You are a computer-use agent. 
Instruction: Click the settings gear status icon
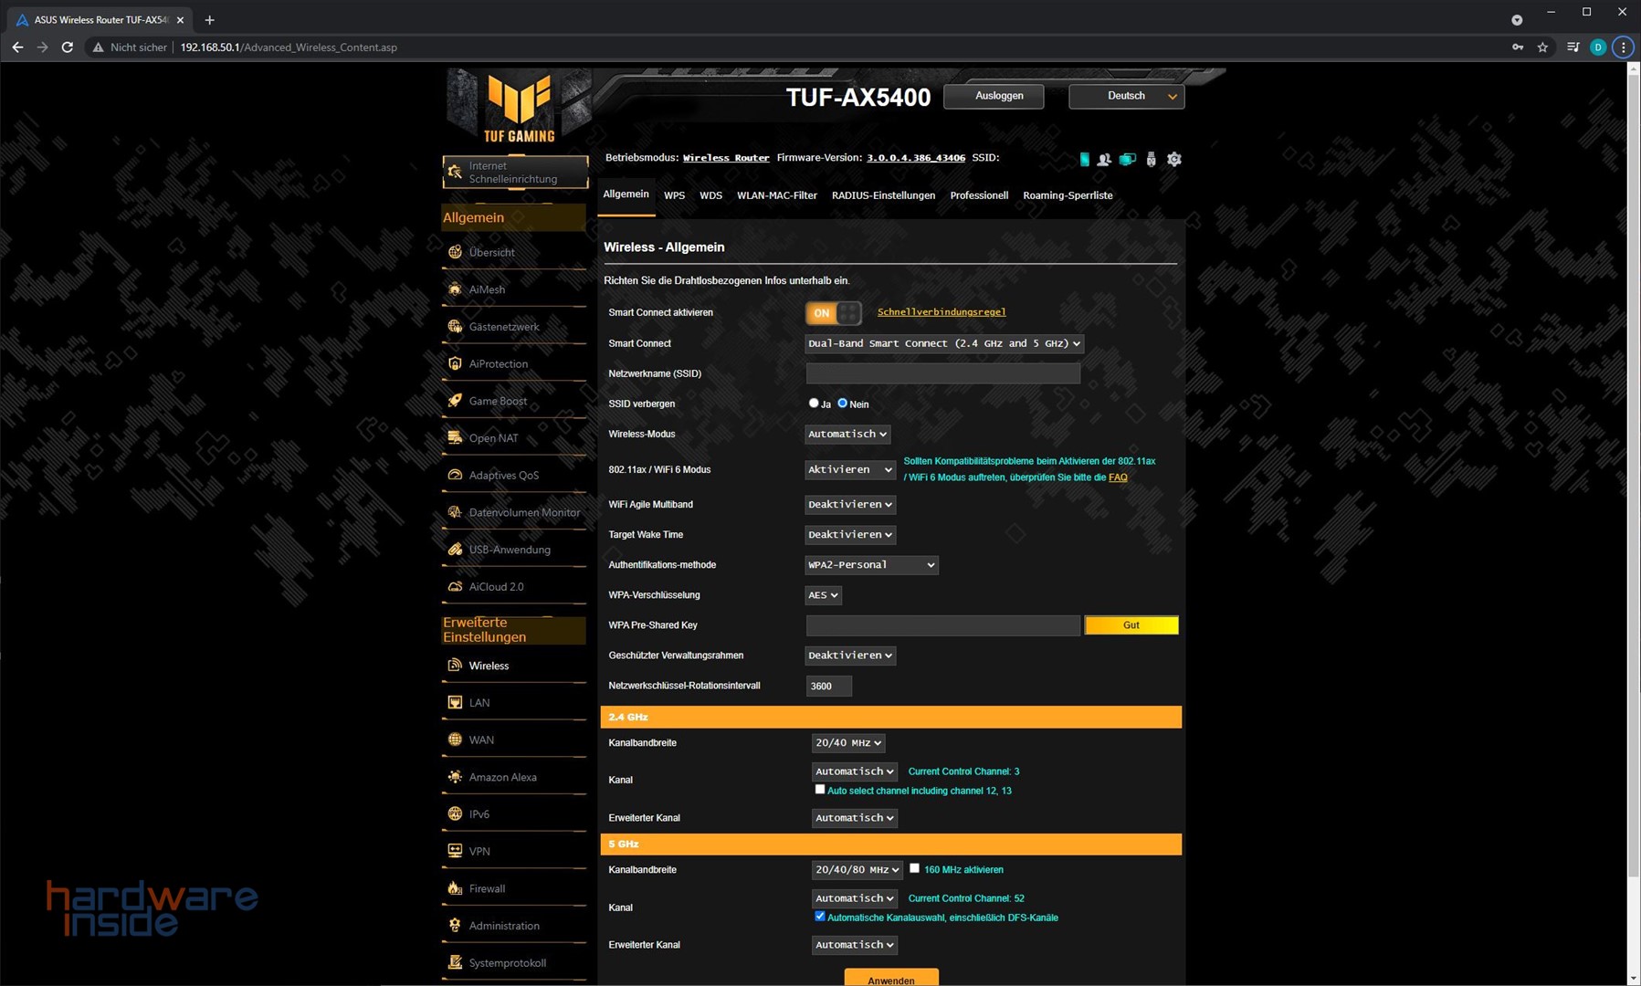tap(1174, 159)
